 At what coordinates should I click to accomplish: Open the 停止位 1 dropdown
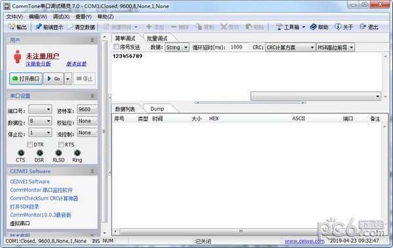tap(40, 133)
